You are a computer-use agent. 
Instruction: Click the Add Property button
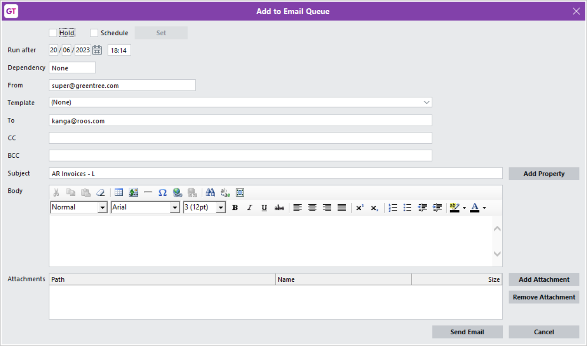(x=544, y=174)
